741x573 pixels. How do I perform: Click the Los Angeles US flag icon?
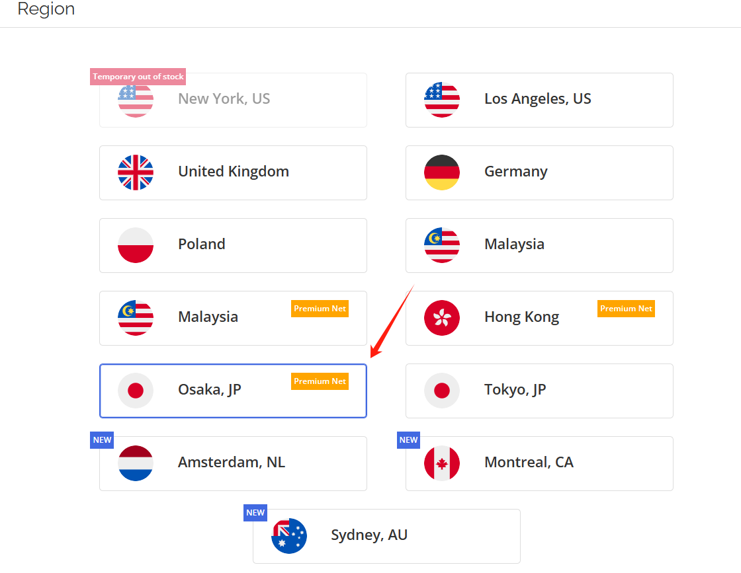[x=442, y=100]
